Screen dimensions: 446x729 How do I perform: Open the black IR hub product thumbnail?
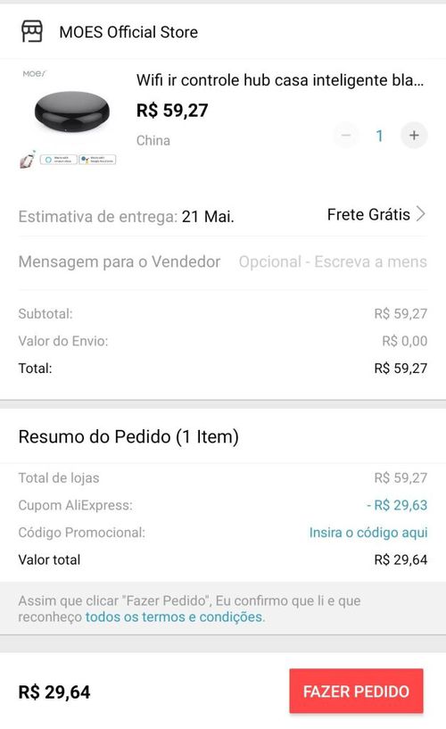(x=72, y=112)
